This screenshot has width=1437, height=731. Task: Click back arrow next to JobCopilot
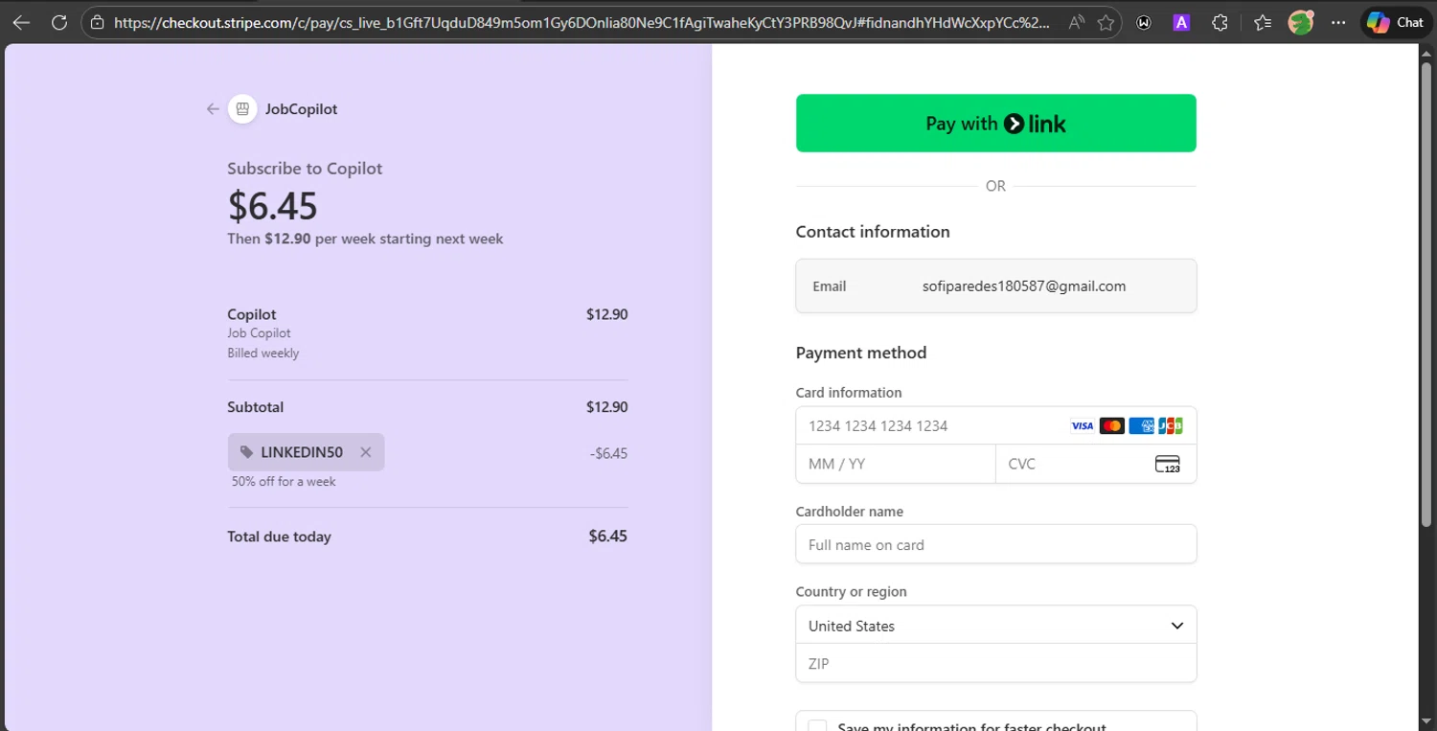(213, 109)
